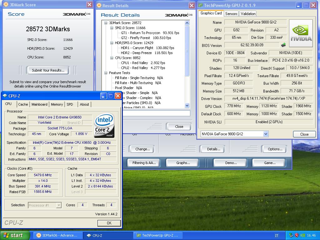This screenshot has width=320, height=240.
Task: Collapse the 3DMark Score tree node
Action: click(106, 23)
